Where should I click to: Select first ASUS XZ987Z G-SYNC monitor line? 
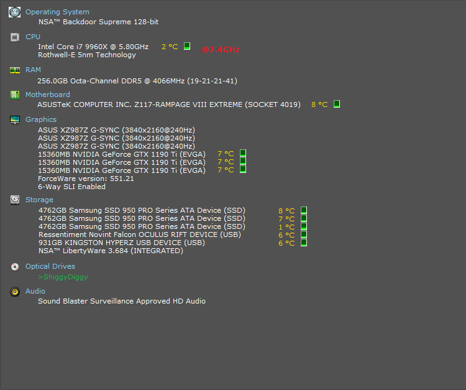click(x=116, y=130)
